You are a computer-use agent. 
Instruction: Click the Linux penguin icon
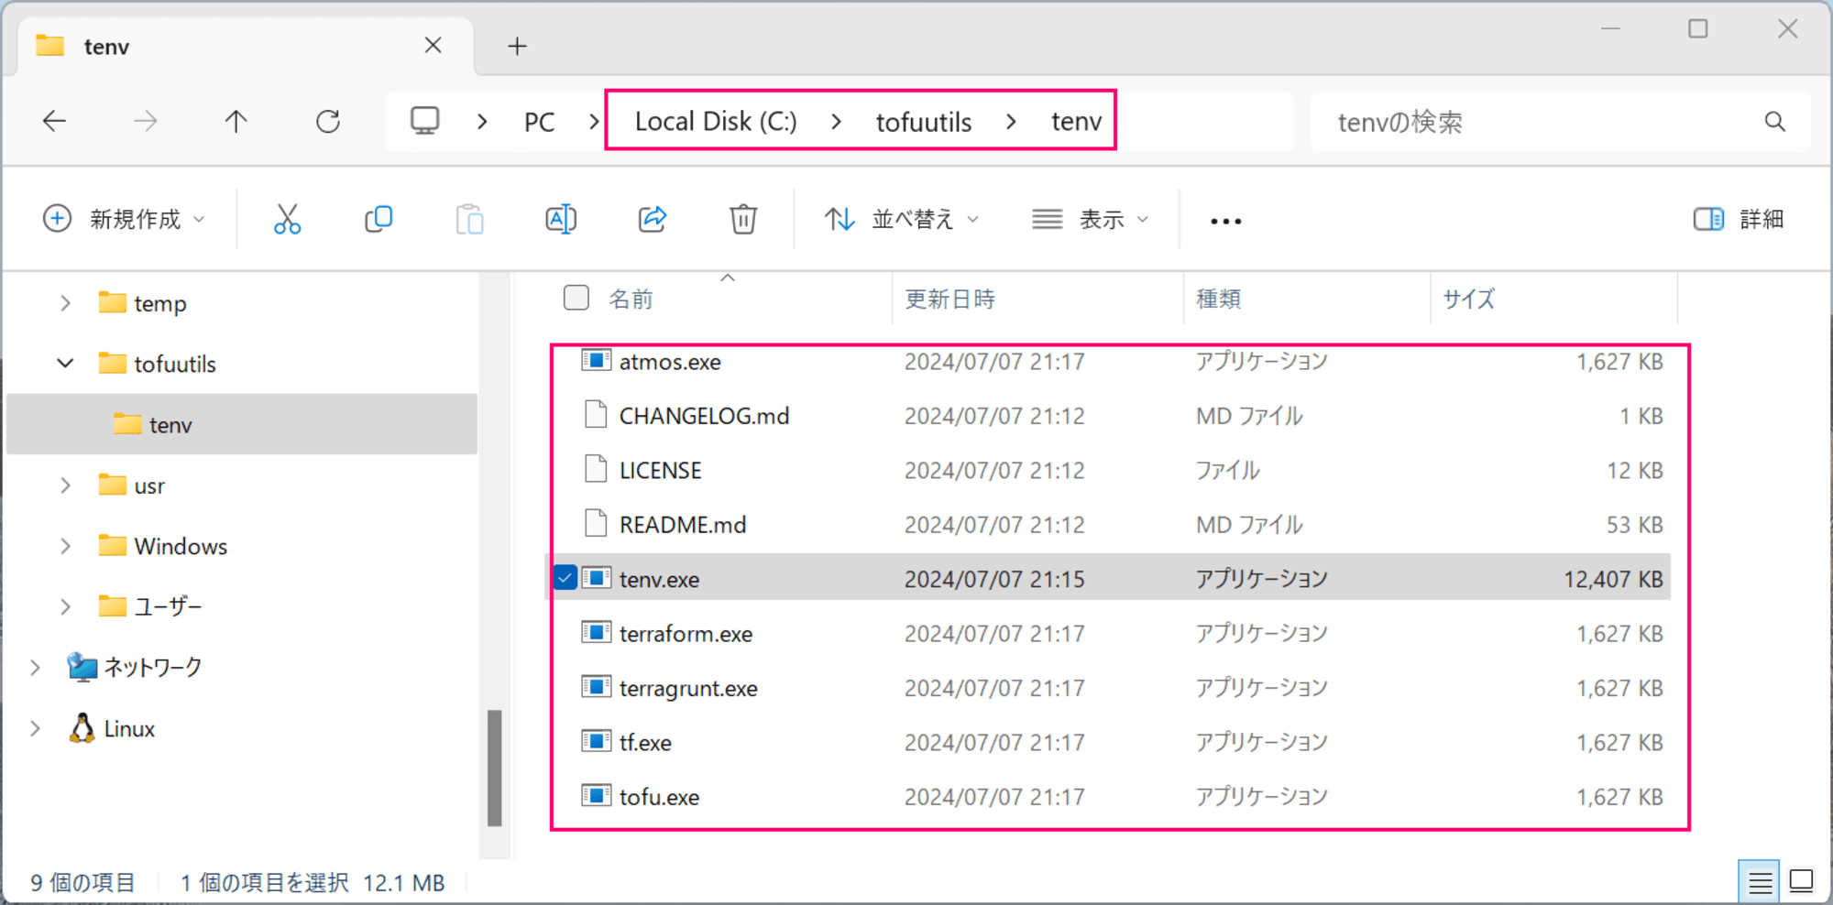pos(82,728)
